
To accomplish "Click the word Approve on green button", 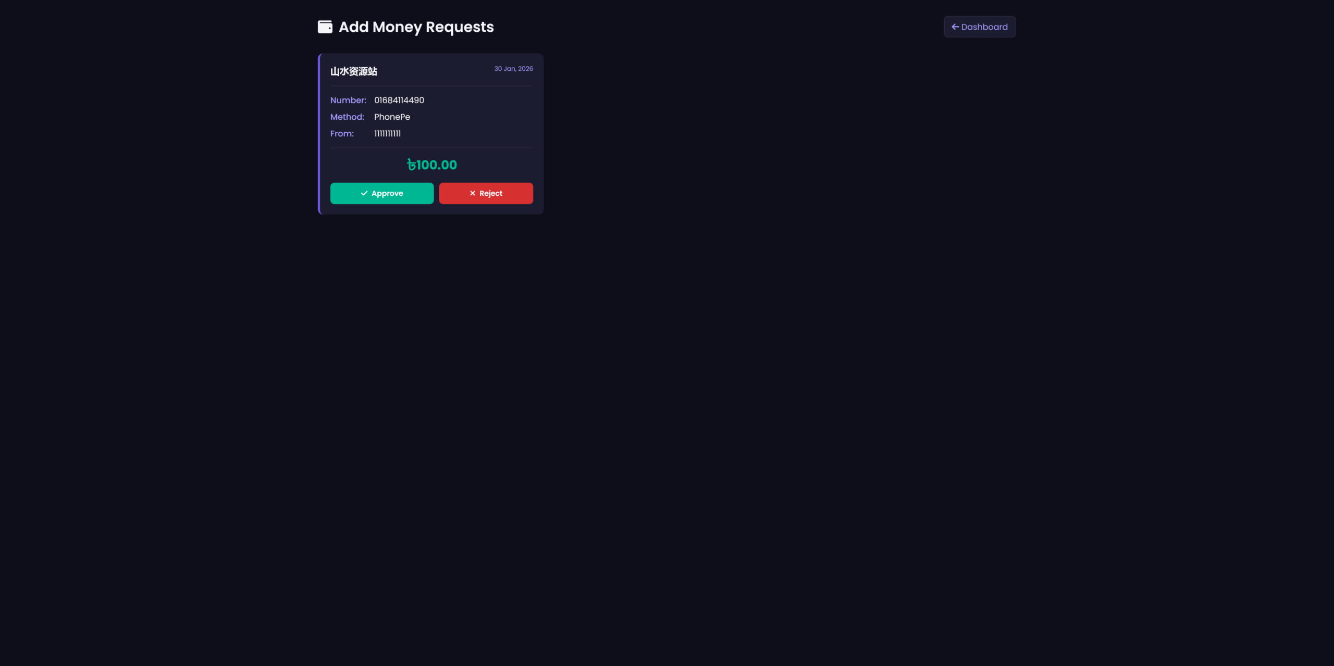I will pyautogui.click(x=387, y=193).
